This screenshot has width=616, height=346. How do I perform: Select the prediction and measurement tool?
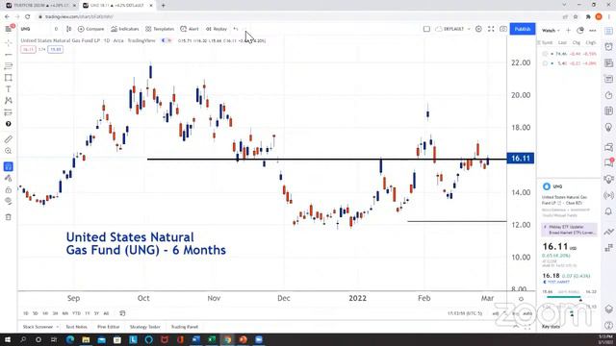coord(9,112)
